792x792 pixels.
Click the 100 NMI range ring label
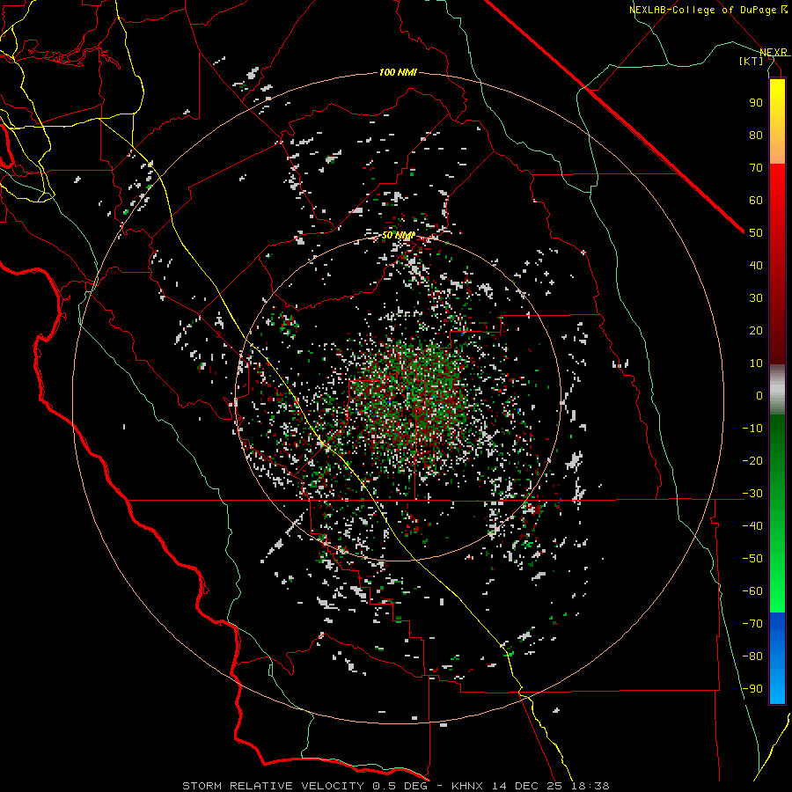tap(398, 73)
